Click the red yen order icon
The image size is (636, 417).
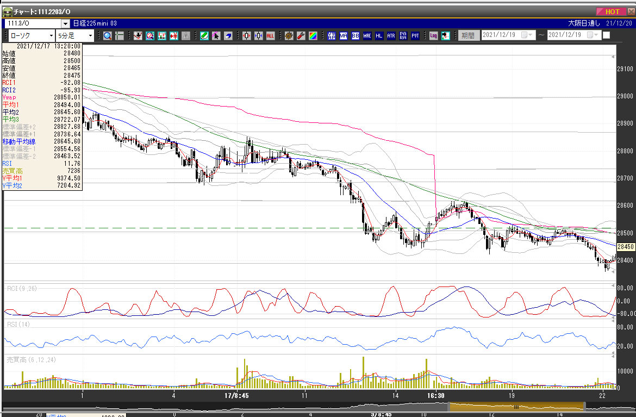coord(174,36)
